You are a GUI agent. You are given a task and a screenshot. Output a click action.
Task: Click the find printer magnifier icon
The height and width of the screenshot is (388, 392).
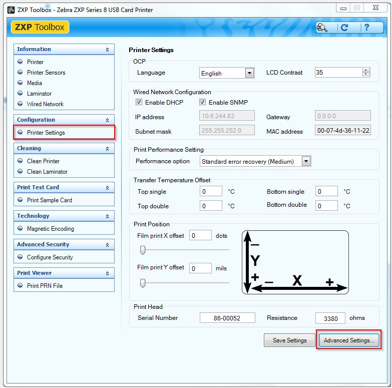pos(323,28)
